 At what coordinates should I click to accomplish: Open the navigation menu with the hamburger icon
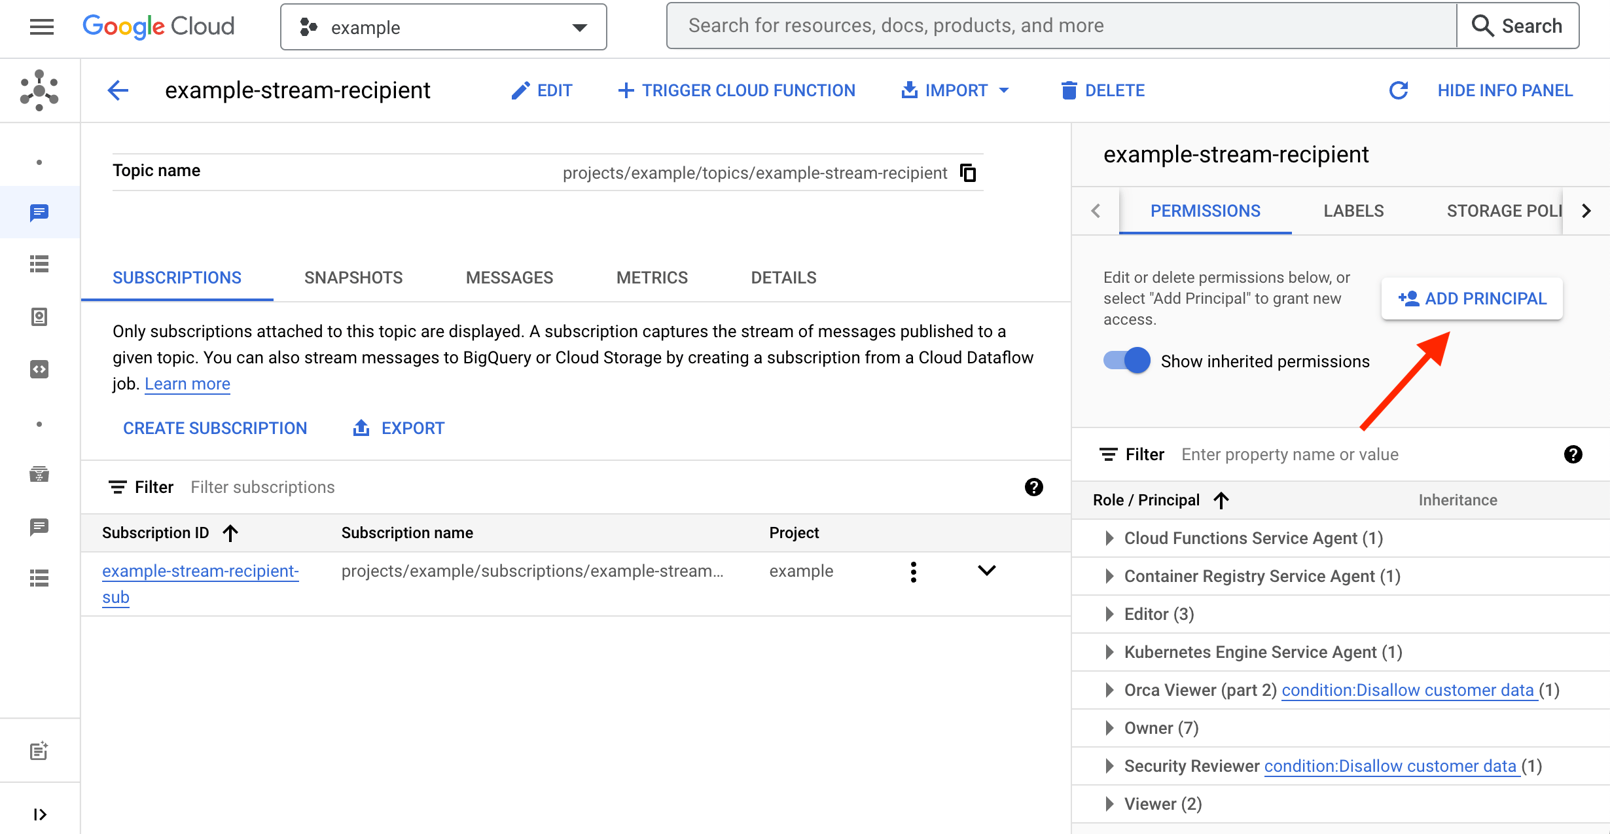pyautogui.click(x=41, y=26)
